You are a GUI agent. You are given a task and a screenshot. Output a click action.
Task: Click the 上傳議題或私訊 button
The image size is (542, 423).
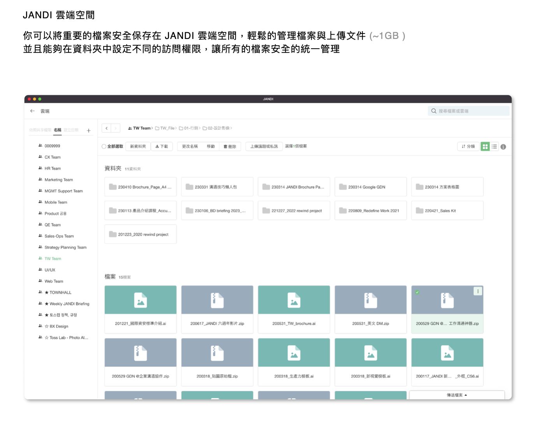pyautogui.click(x=264, y=146)
